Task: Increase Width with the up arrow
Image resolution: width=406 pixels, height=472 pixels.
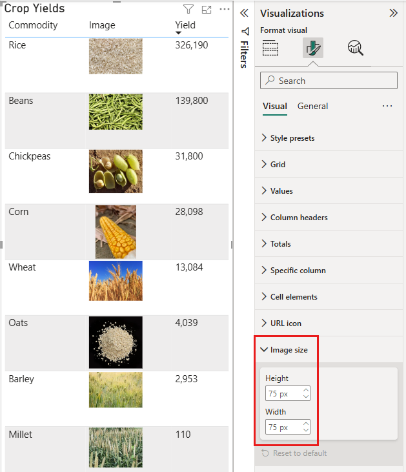Action: click(306, 424)
